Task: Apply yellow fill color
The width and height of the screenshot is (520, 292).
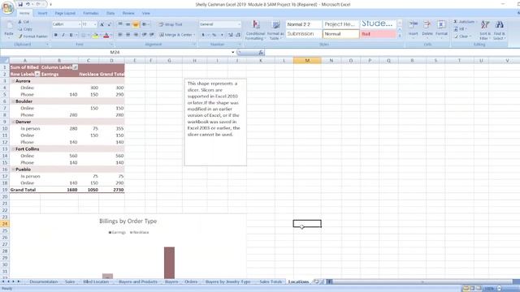Action: point(95,35)
